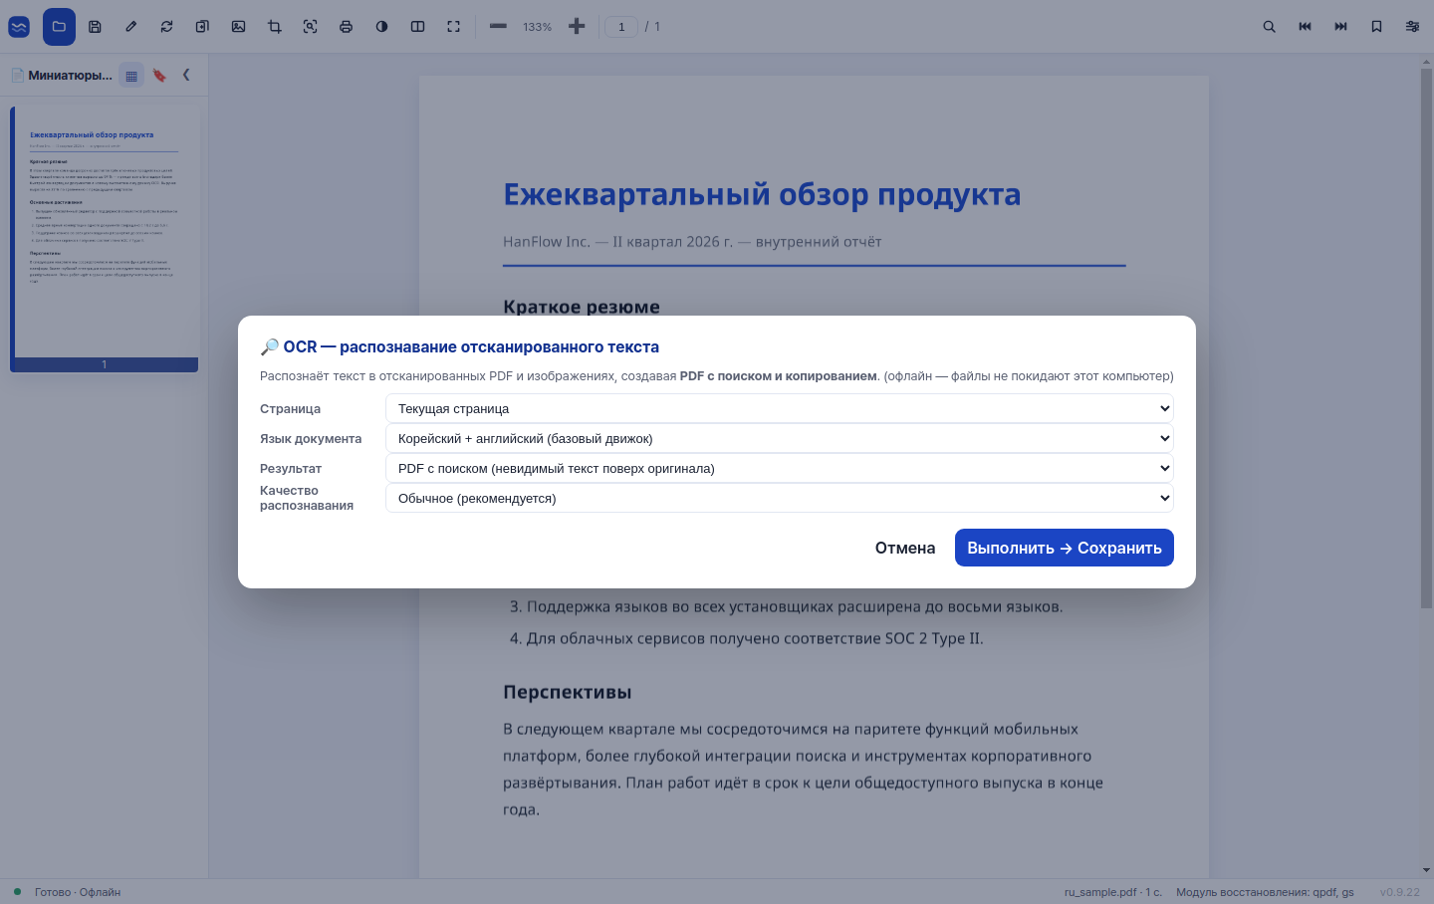1434x904 pixels.
Task: Click the rotate/refresh arrows icon
Action: 166,27
